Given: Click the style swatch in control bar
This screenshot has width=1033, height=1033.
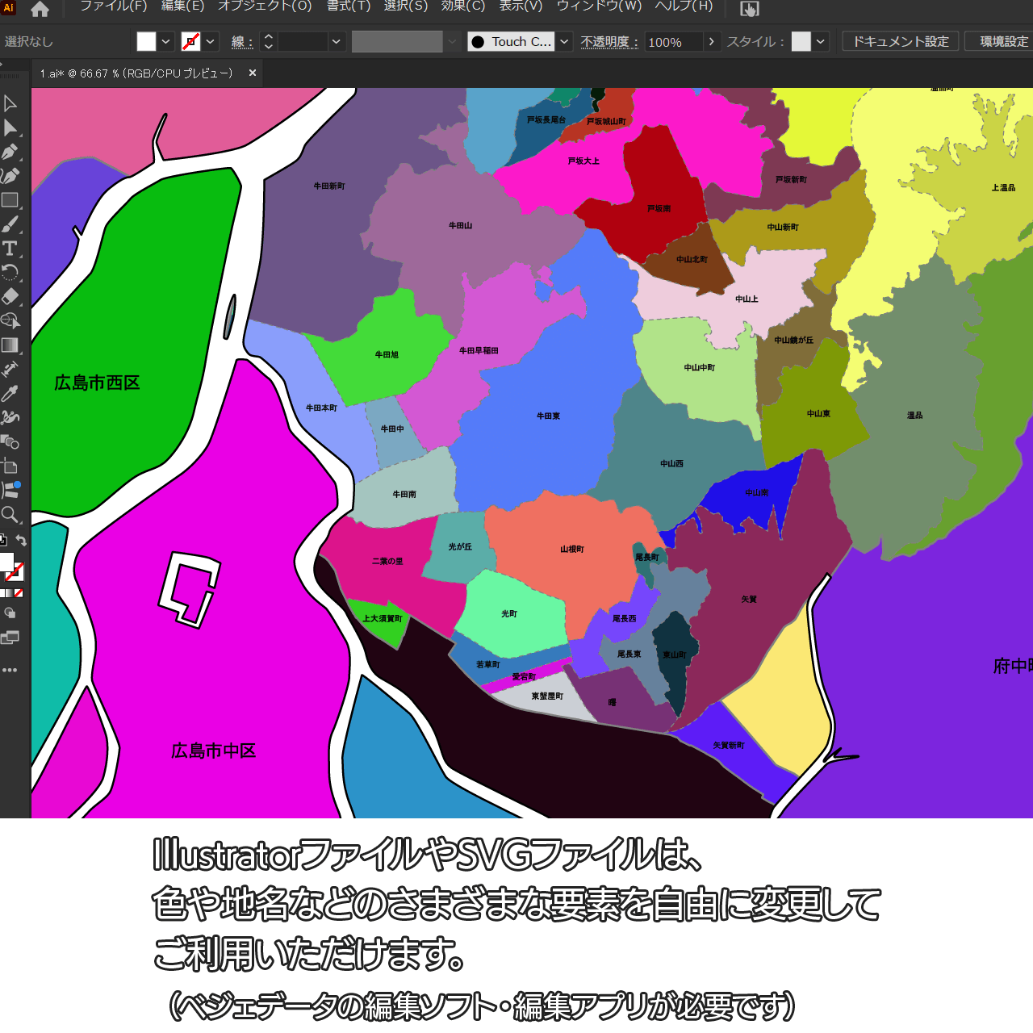Looking at the screenshot, I should tap(801, 42).
